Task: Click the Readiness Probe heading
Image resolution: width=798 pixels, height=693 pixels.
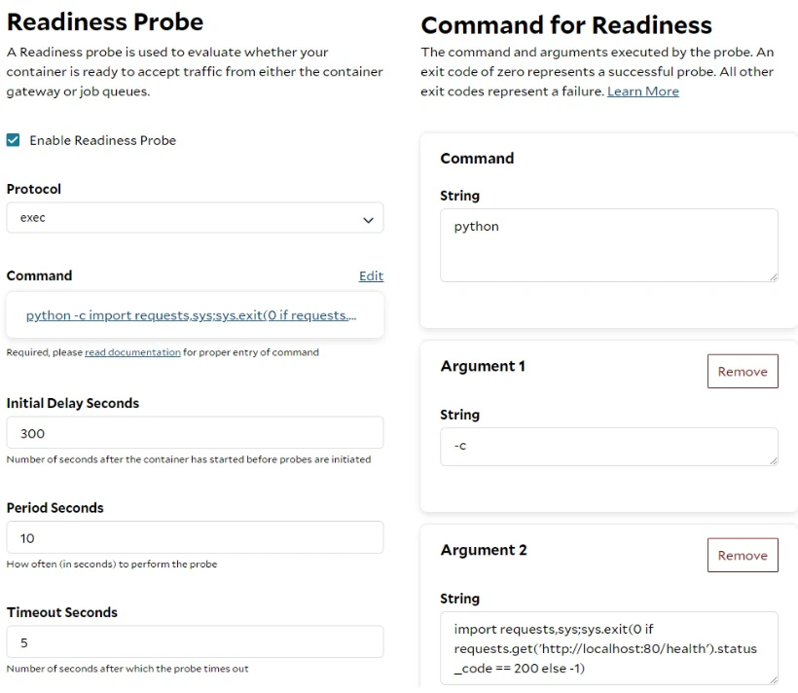Action: (x=105, y=21)
